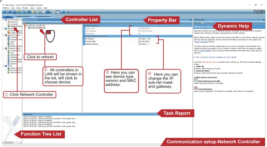Collapse the Communication Setup tree node

pos(4,20)
